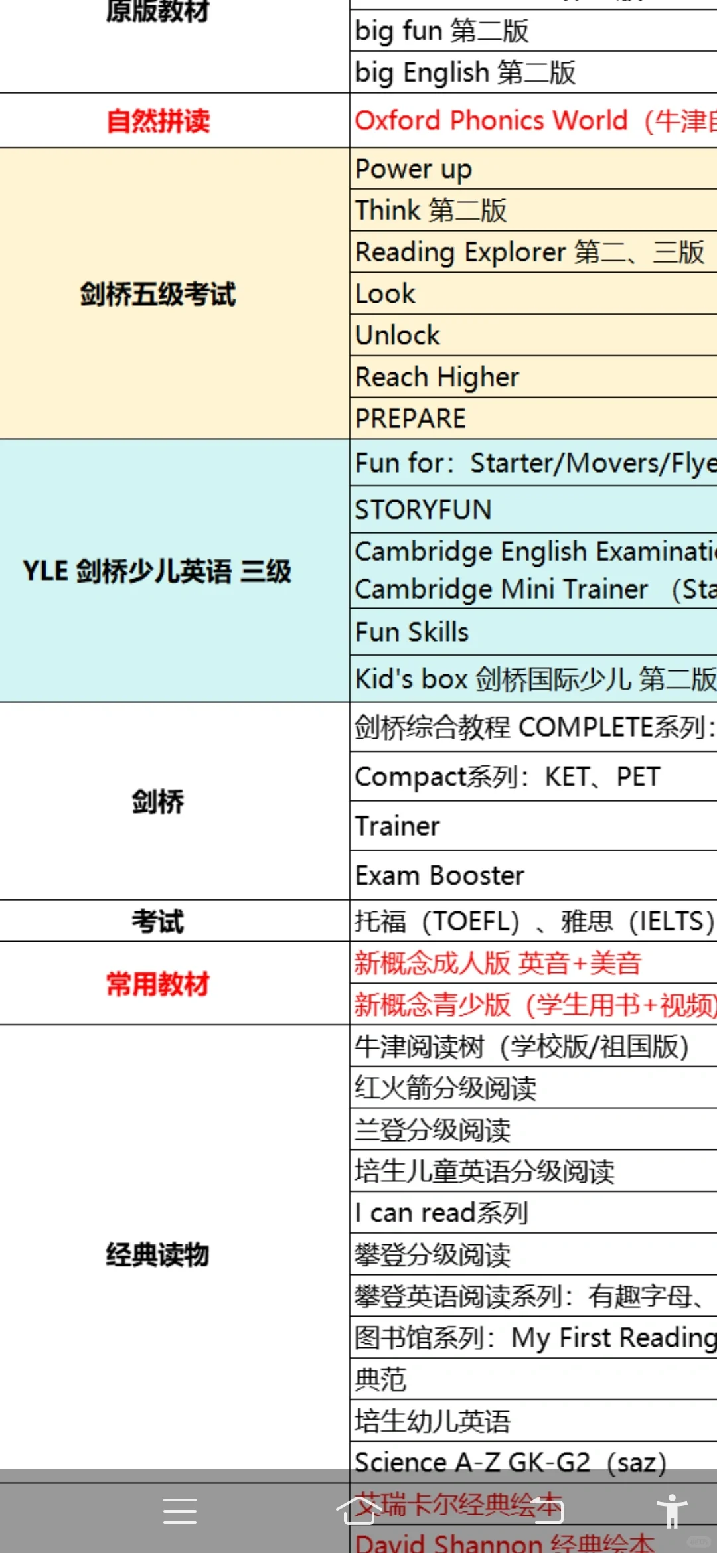Select 'Cambridge Mini Trainer' line
Viewport: 717px width, 1553px height.
point(536,589)
